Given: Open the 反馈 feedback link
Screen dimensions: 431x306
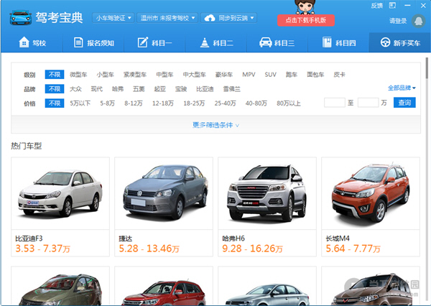Looking at the screenshot, I should pyautogui.click(x=376, y=6).
